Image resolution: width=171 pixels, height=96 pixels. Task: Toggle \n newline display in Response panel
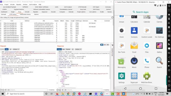pos(73,49)
